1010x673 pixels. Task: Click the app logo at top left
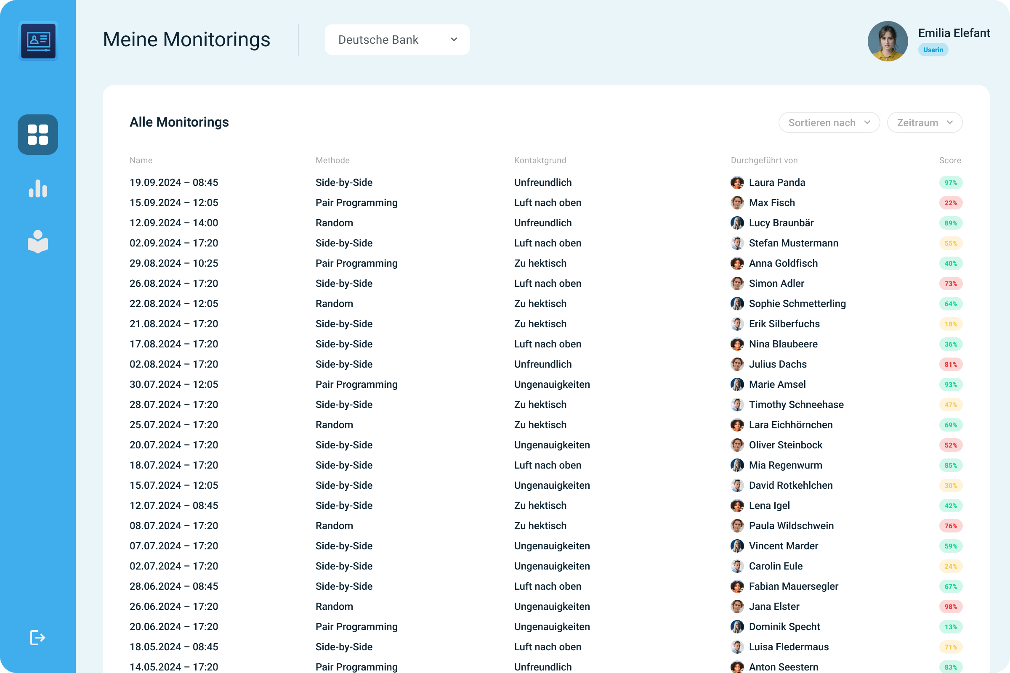(x=38, y=41)
